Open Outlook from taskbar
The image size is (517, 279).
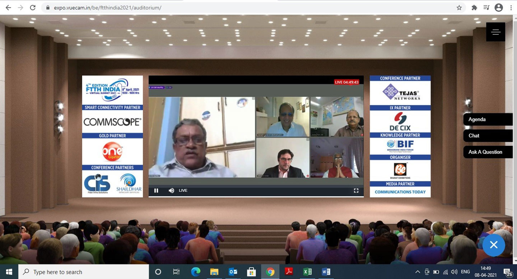click(233, 272)
